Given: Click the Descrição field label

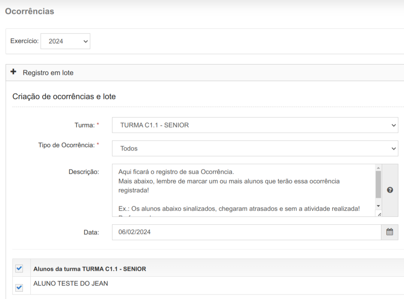Looking at the screenshot, I should coord(84,172).
